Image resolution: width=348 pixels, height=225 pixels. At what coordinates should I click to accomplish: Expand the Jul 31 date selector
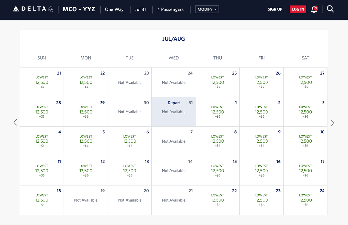coord(140,9)
